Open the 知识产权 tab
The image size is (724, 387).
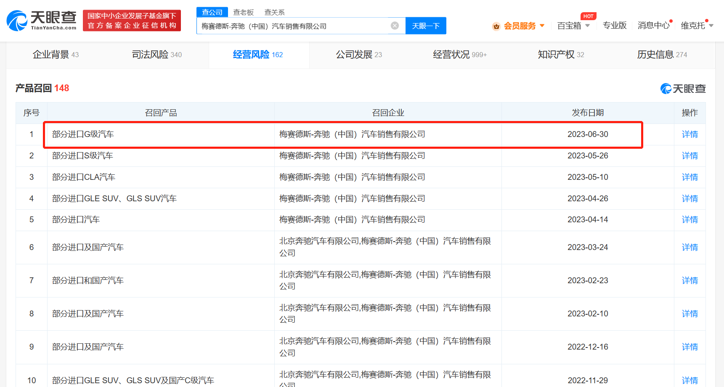560,55
